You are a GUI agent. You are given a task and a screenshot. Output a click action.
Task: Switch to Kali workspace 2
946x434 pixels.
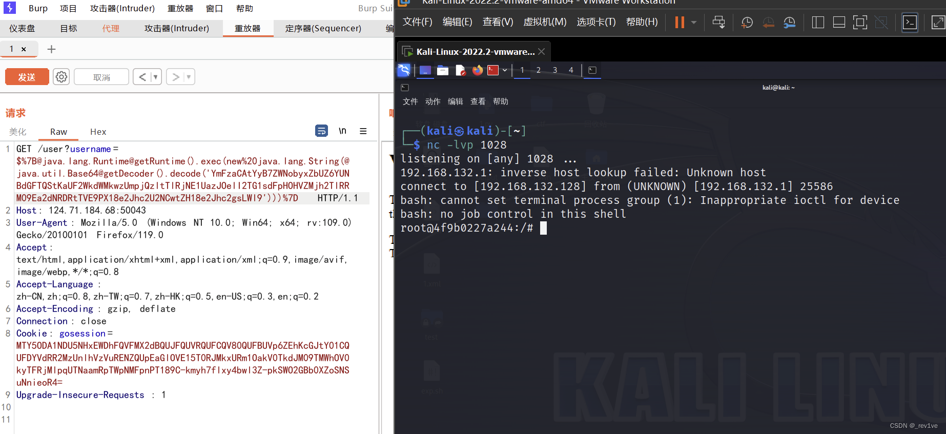click(x=539, y=70)
